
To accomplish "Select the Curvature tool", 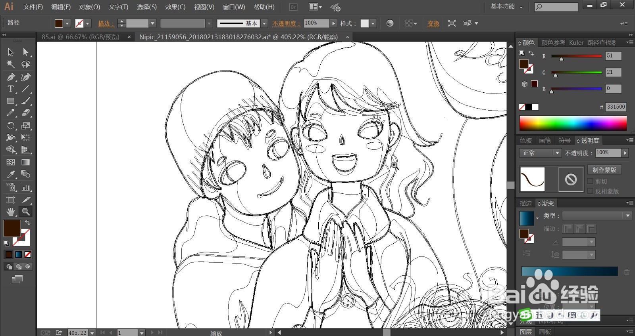I will (26, 77).
